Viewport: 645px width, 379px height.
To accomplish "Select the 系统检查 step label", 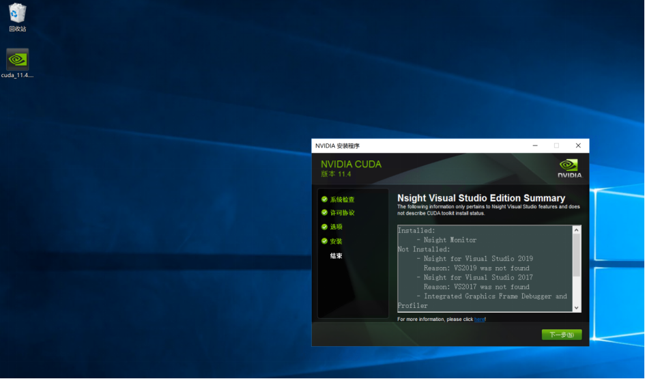I will [343, 199].
